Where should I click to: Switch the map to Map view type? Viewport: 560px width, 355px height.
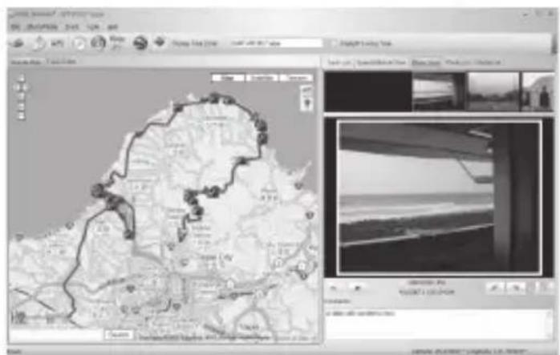[x=228, y=78]
